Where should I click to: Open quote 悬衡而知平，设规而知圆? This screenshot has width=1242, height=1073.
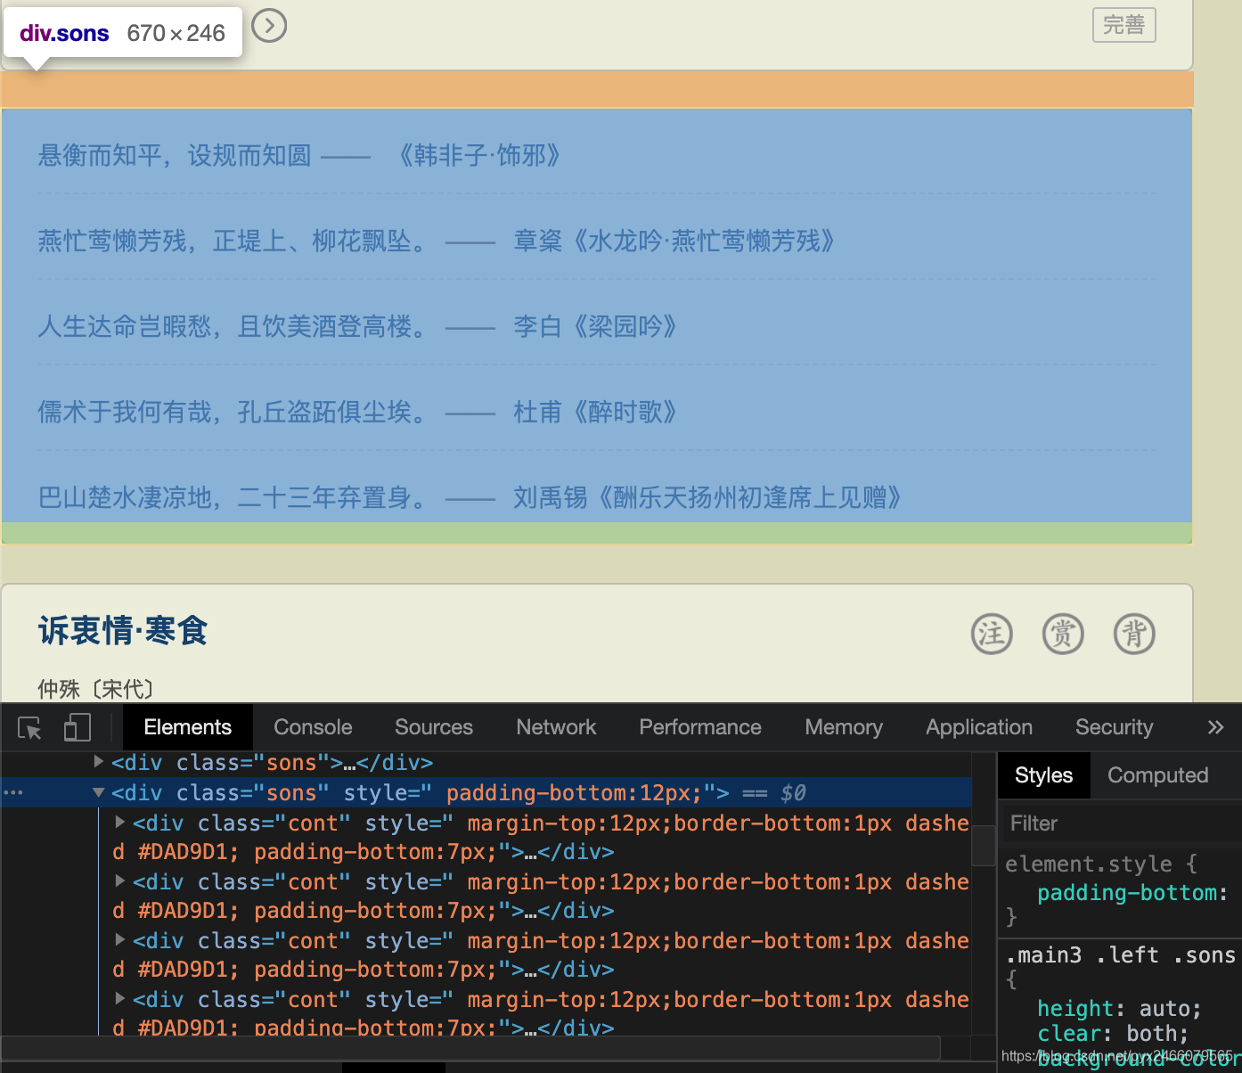click(175, 156)
